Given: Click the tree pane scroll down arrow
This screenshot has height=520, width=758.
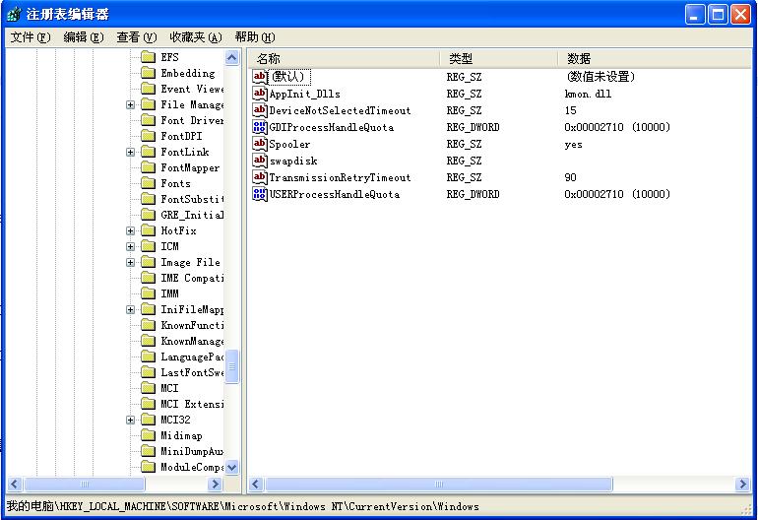Looking at the screenshot, I should [232, 467].
